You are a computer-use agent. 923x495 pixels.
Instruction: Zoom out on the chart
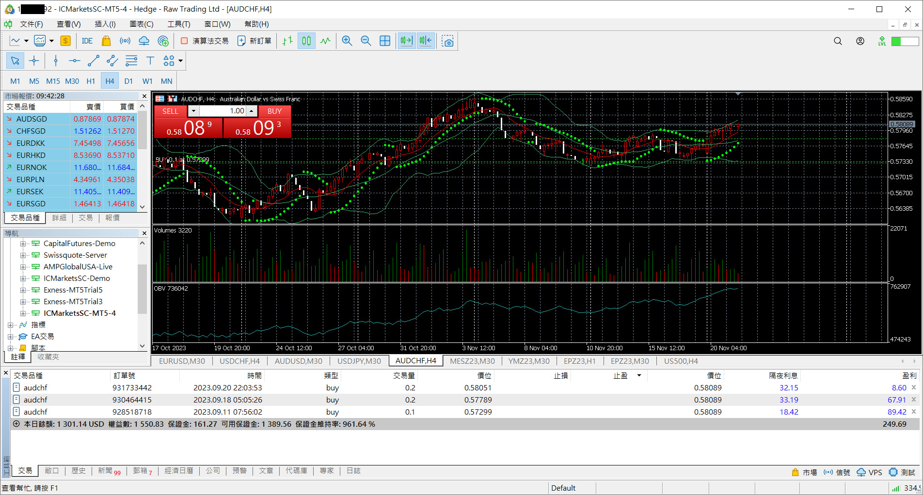(x=366, y=41)
